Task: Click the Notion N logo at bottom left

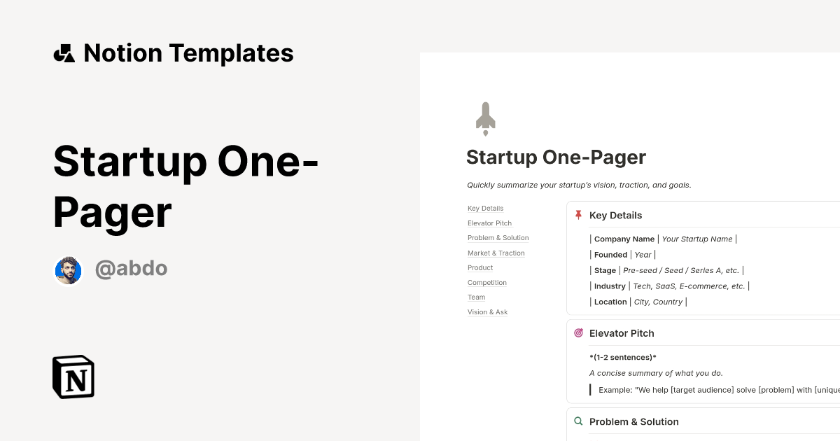Action: (73, 377)
